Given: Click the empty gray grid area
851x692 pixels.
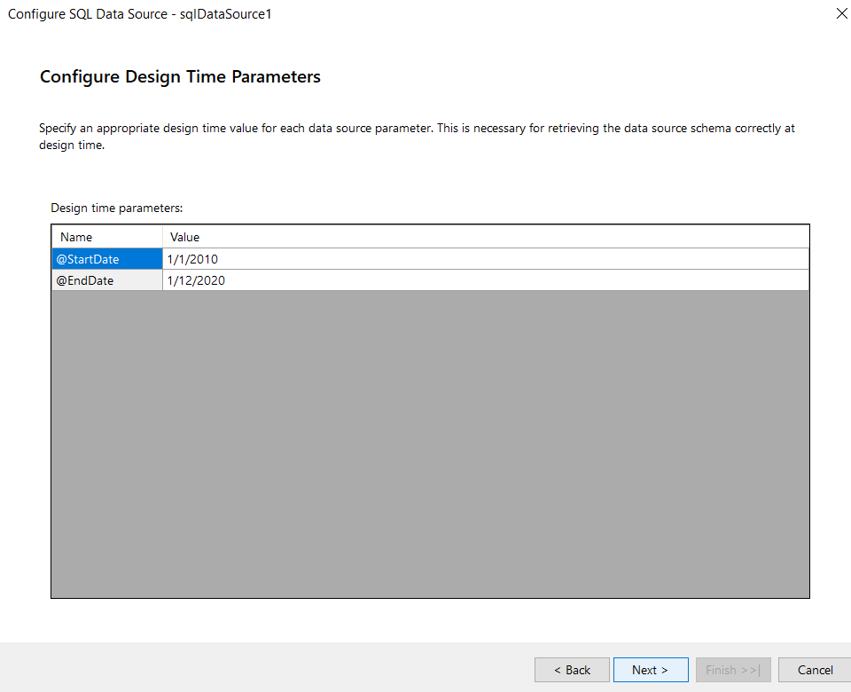Looking at the screenshot, I should [430, 444].
